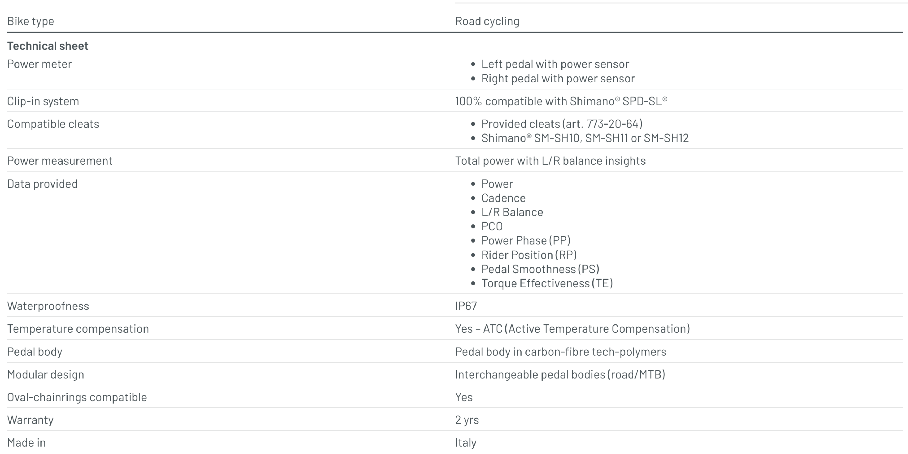
Task: Click the "IP67" waterproofness value
Action: point(466,306)
